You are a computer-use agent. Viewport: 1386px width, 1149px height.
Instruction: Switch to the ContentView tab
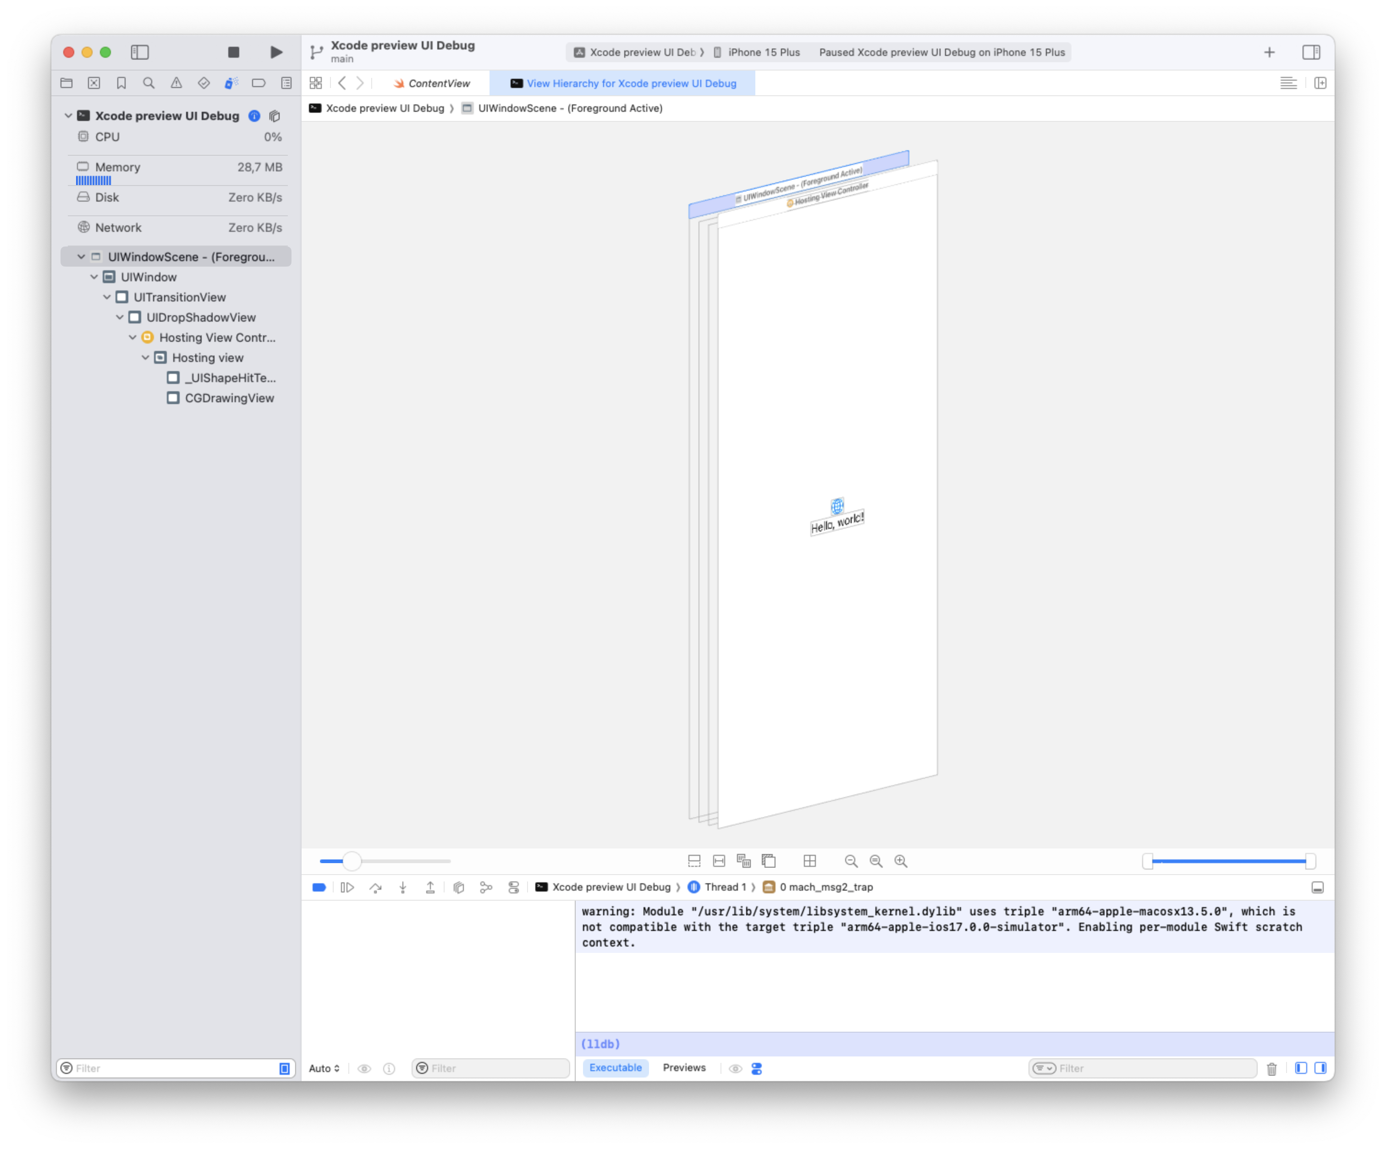pyautogui.click(x=432, y=83)
